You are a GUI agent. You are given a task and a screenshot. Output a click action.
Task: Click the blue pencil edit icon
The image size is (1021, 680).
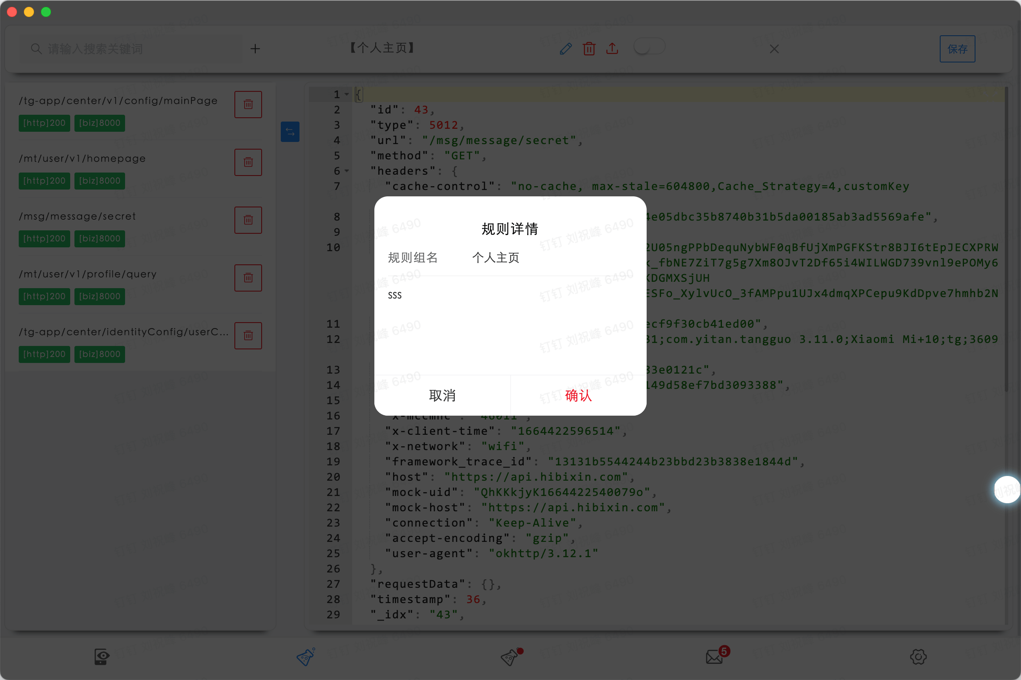(x=566, y=48)
